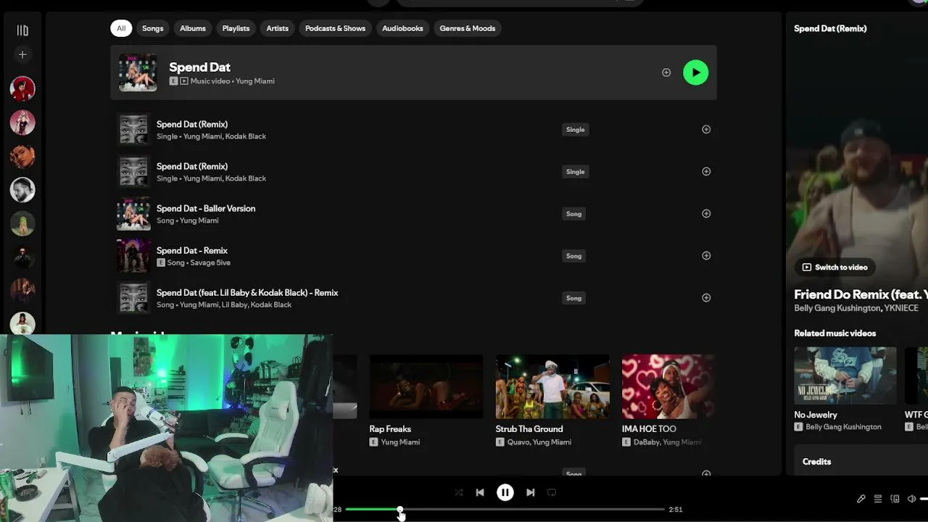Click the "Related music videos" heading
The image size is (928, 522).
coord(835,333)
